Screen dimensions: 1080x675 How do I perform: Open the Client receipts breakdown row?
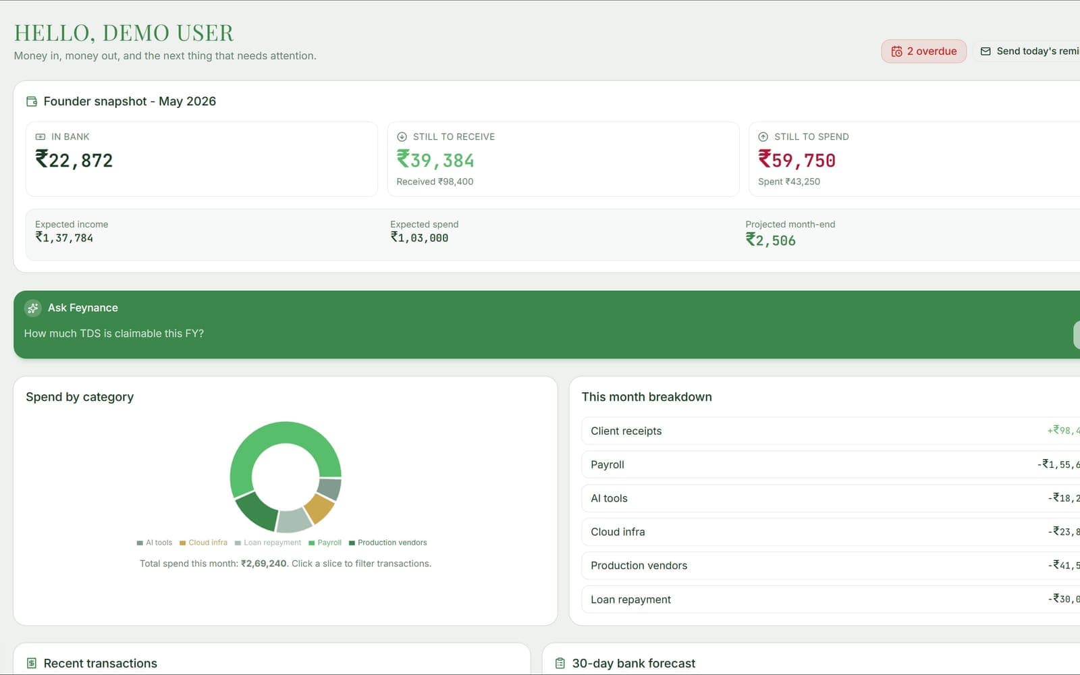point(830,431)
